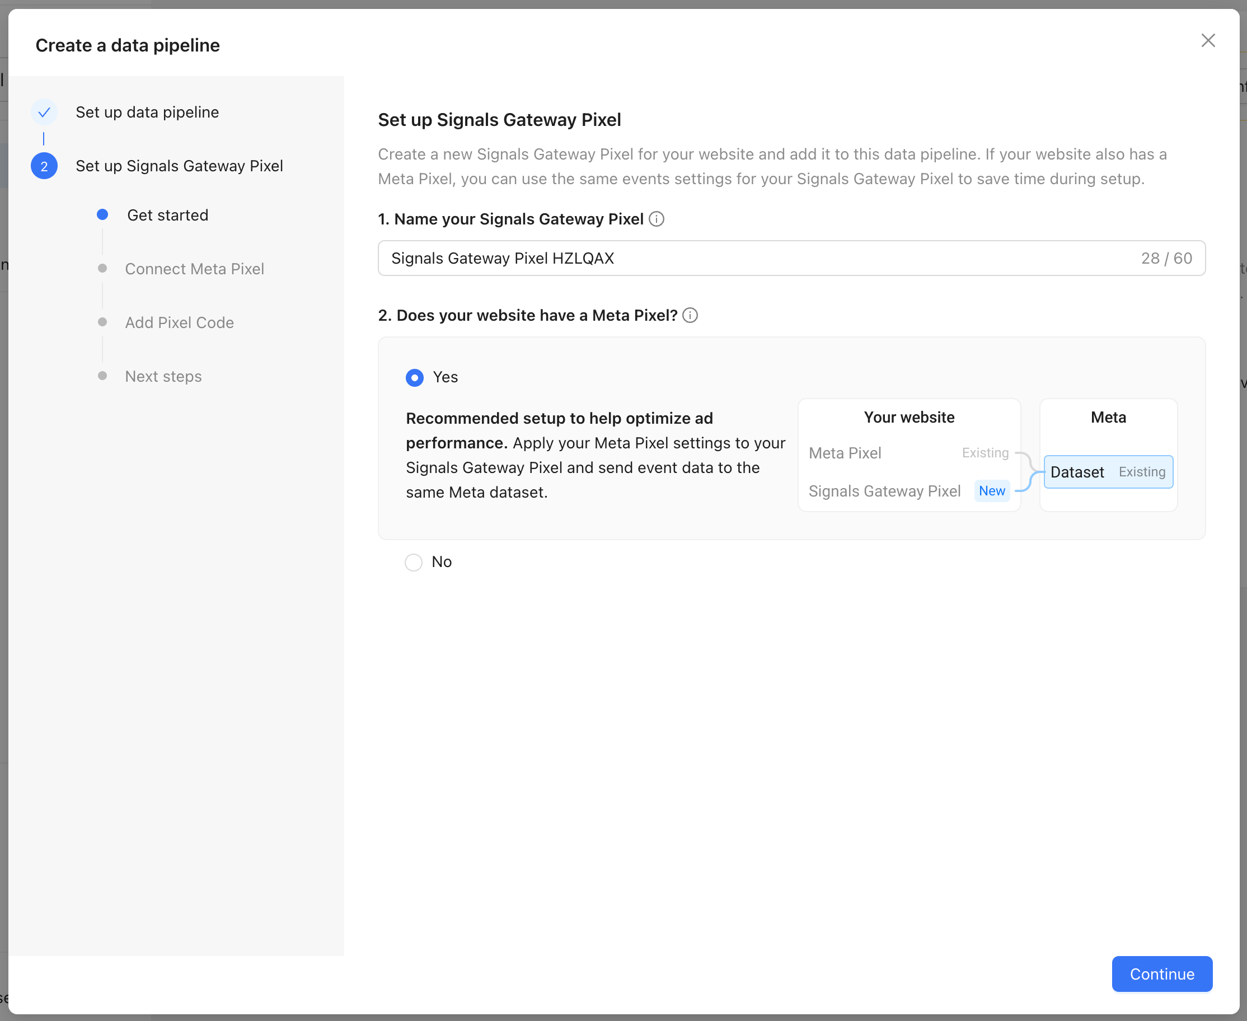Click the Dataset Existing box in diagram

click(x=1108, y=472)
